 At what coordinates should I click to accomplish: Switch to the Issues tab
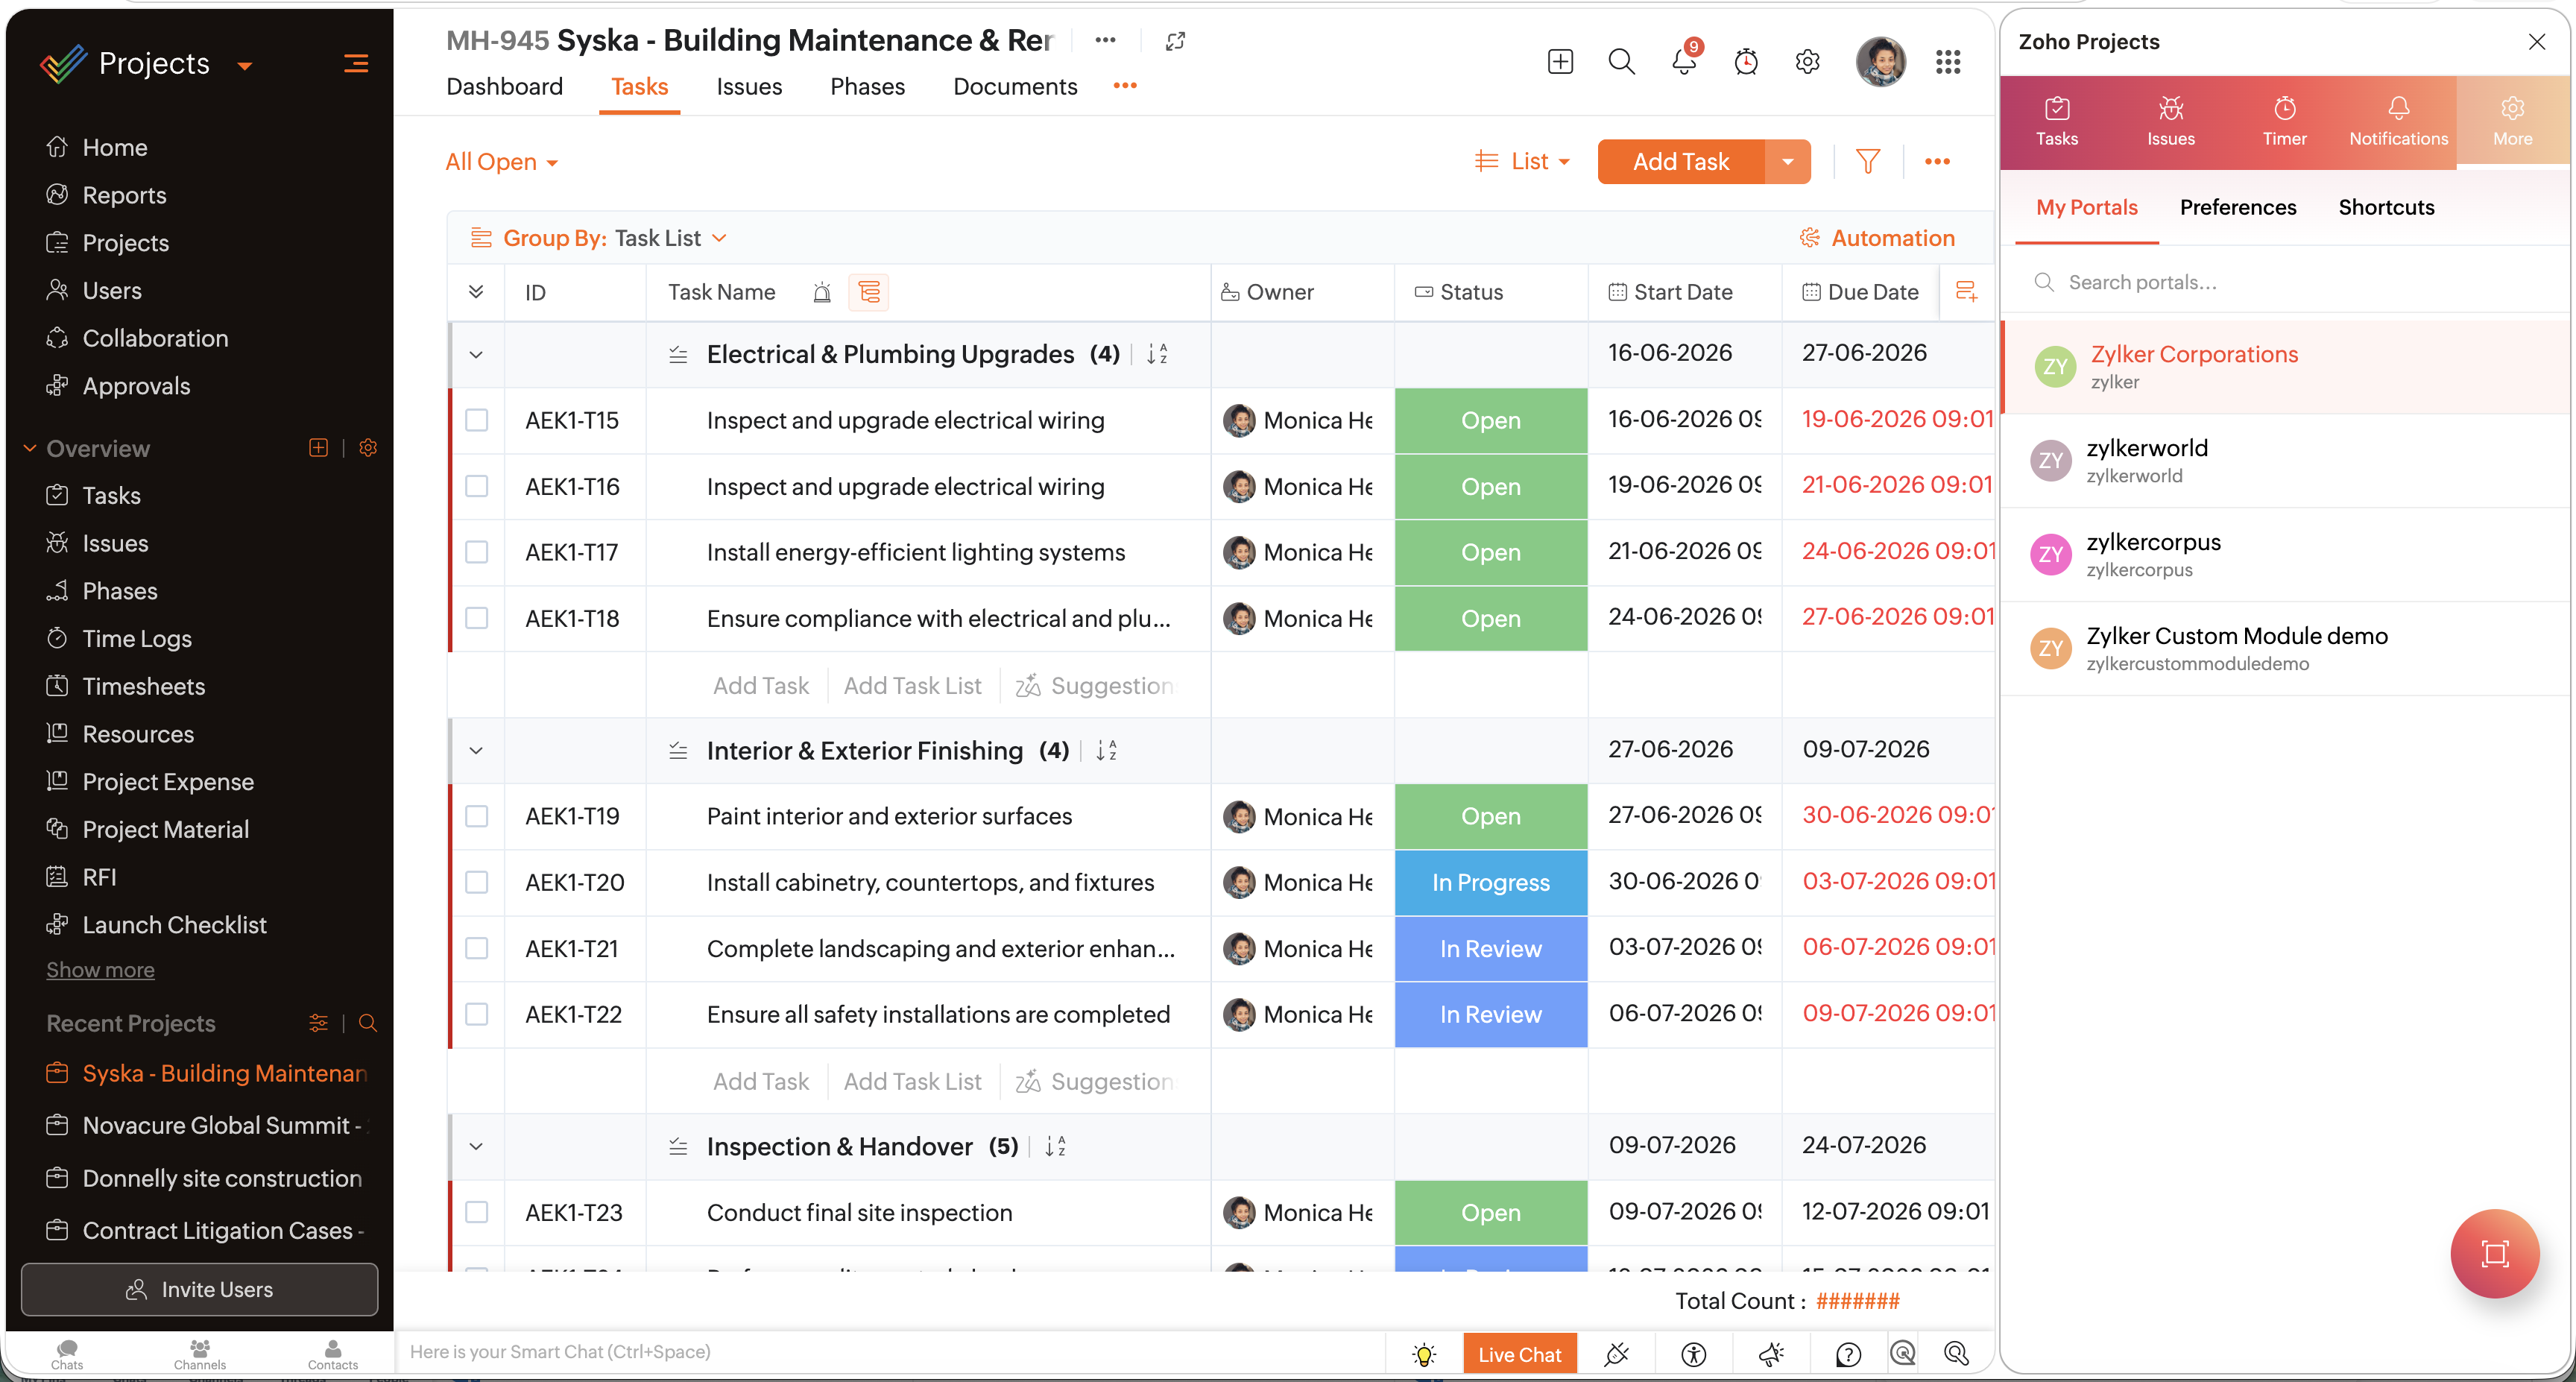coord(749,87)
